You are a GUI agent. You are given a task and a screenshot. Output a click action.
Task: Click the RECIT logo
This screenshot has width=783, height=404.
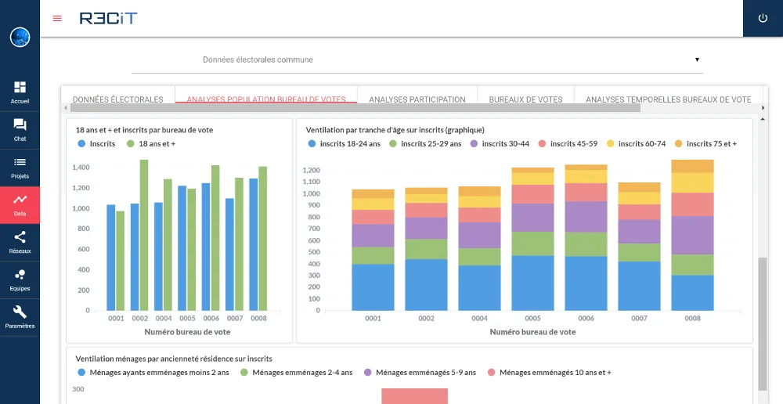[x=108, y=19]
